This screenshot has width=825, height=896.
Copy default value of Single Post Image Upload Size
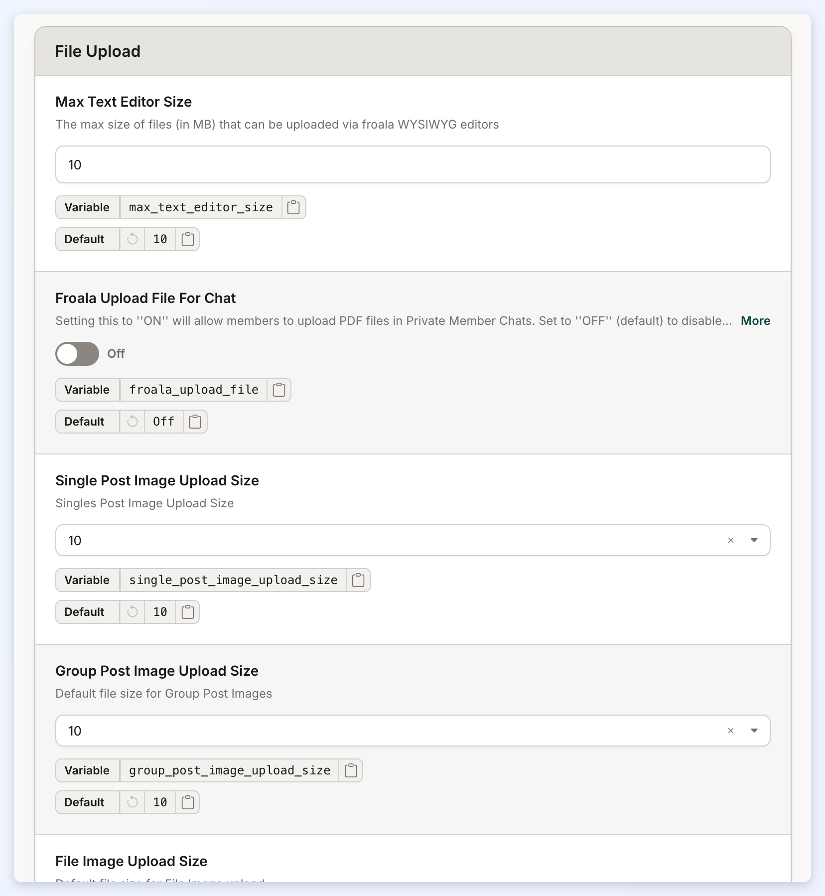pyautogui.click(x=187, y=612)
